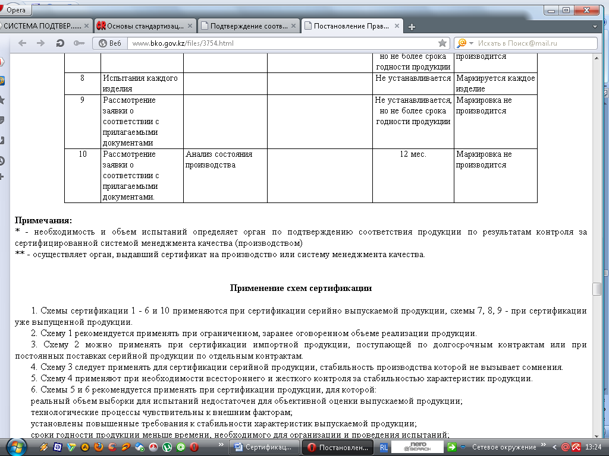This screenshot has height=456, width=609.
Task: Open the red swirl quick launch icon
Action: click(112, 447)
